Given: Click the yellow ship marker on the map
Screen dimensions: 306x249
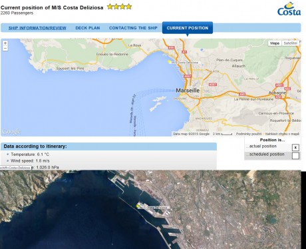Looking at the screenshot, I should [x=170, y=62].
